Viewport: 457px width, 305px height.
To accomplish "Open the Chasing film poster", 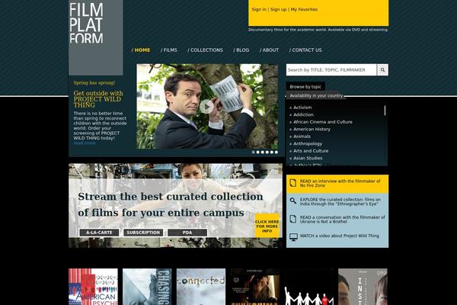I will coord(147,287).
